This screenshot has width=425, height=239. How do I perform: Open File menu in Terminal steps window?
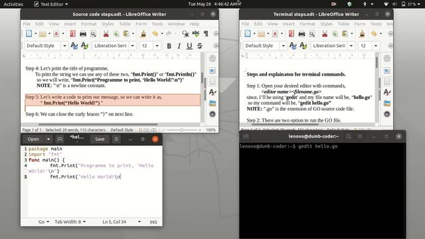(x=245, y=24)
